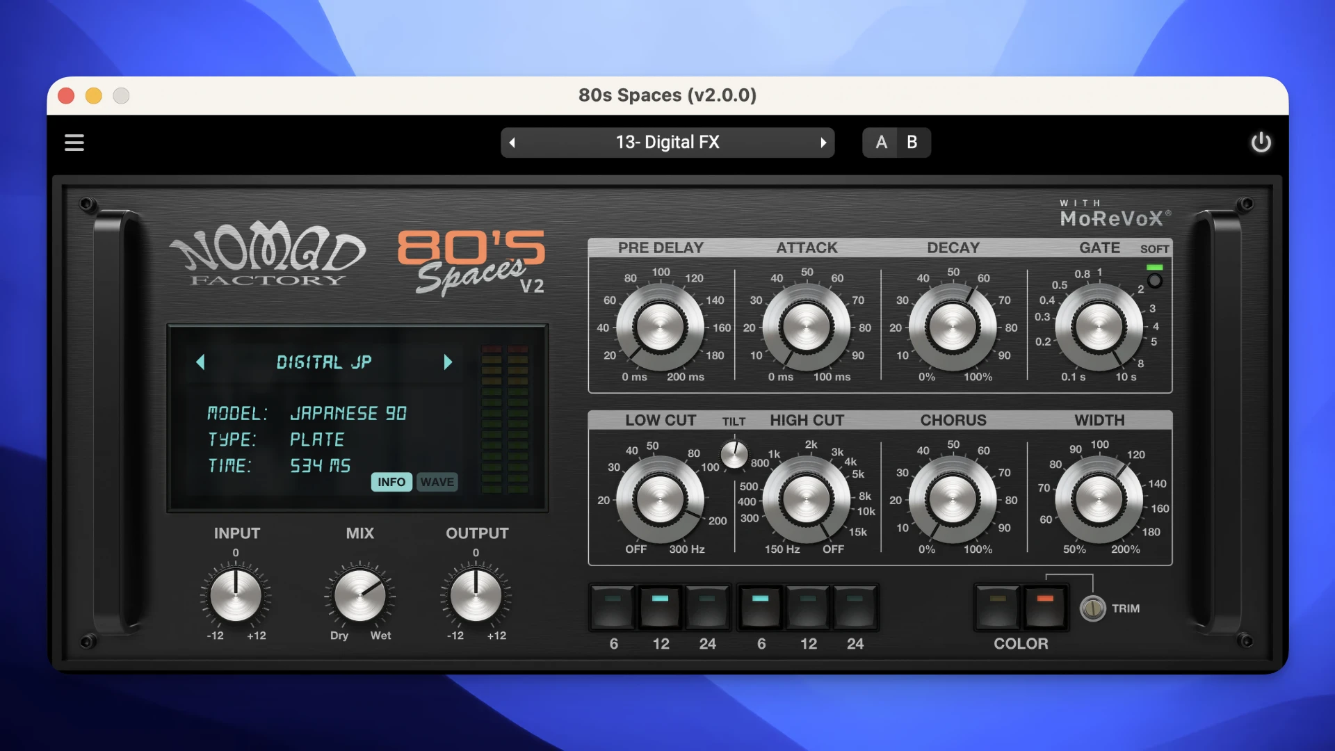Viewport: 1335px width, 751px height.
Task: Select the B preset comparison slot
Action: pyautogui.click(x=912, y=143)
